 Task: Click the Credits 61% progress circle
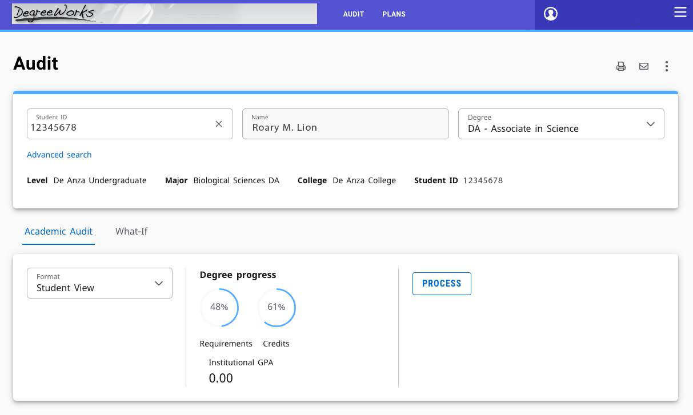click(x=276, y=307)
